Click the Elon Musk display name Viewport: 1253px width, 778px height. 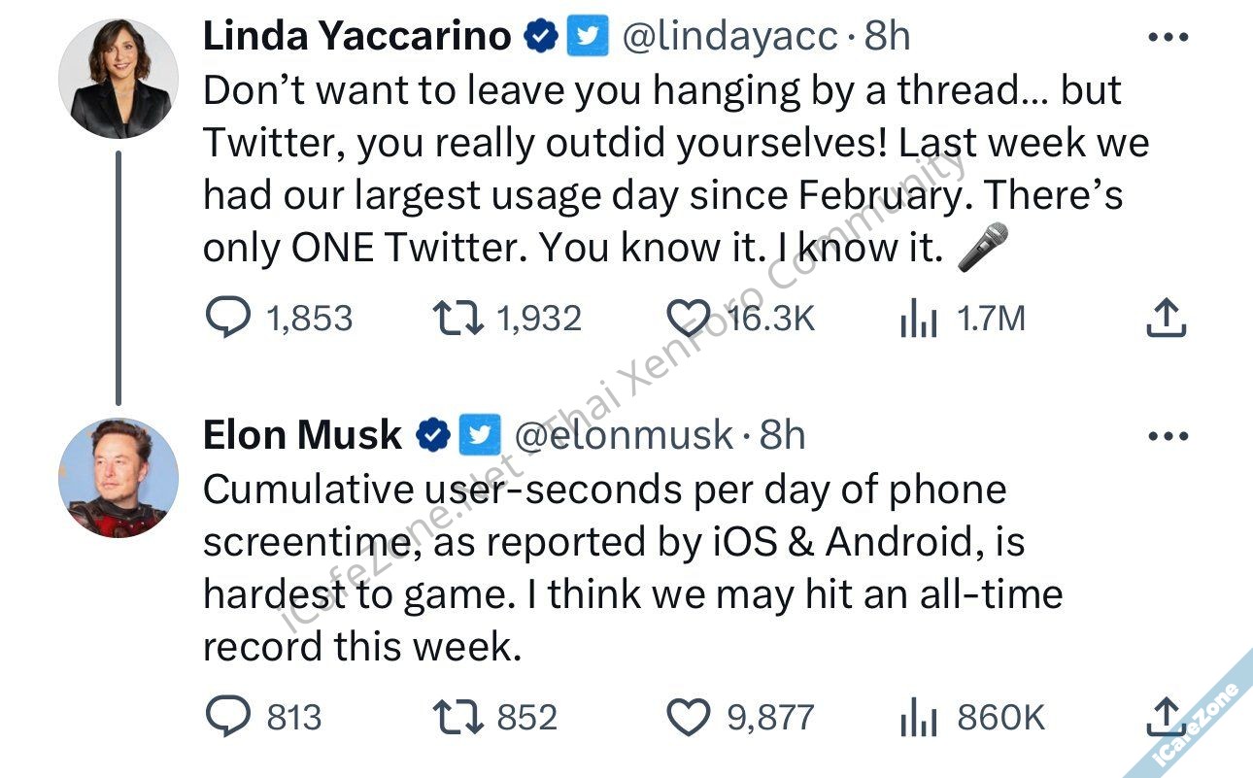(302, 435)
